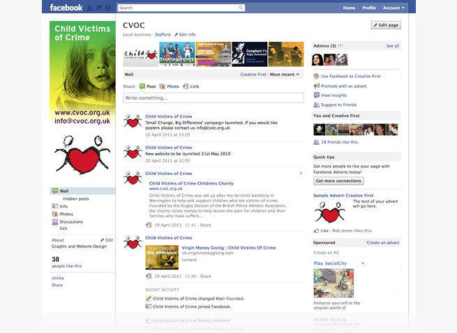Open Sample Advert: Creative First link

(343, 195)
